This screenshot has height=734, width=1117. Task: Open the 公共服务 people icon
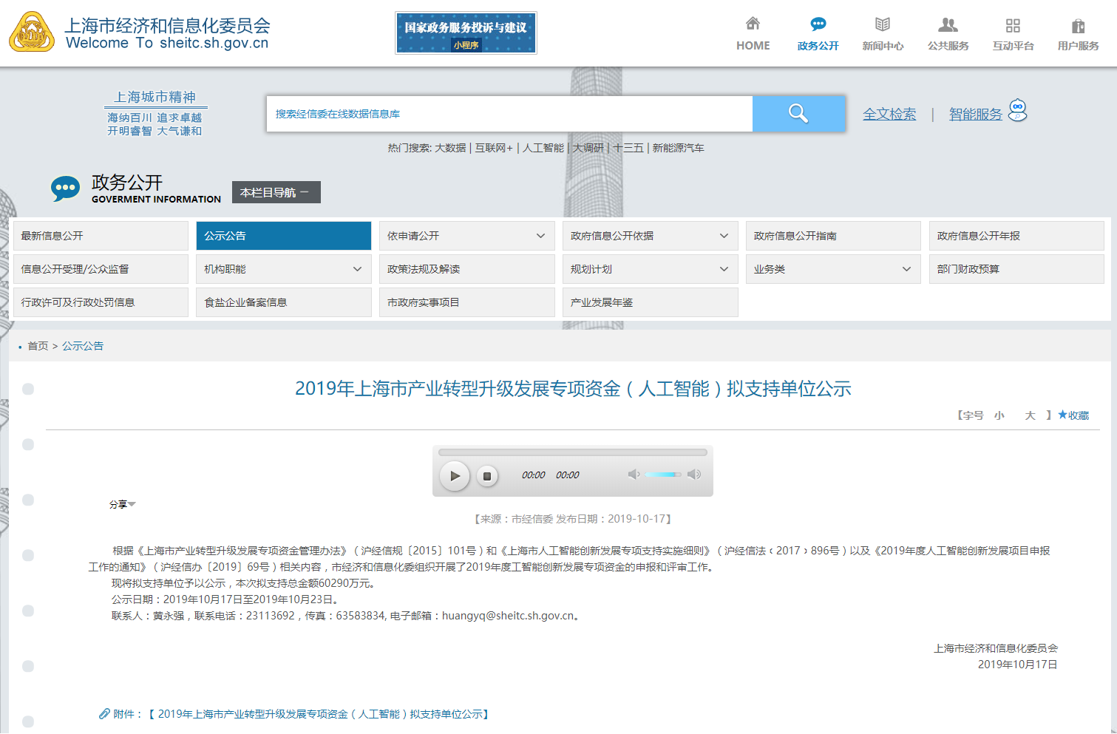948,25
